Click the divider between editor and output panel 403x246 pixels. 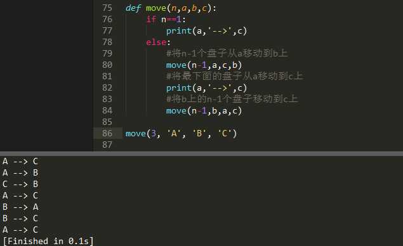click(x=202, y=153)
